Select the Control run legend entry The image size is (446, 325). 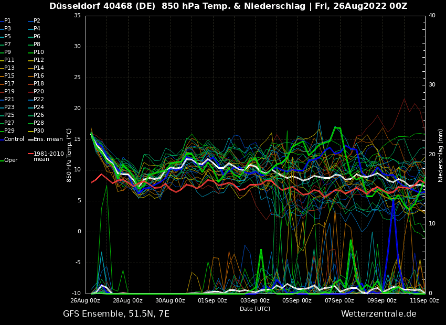[14, 139]
